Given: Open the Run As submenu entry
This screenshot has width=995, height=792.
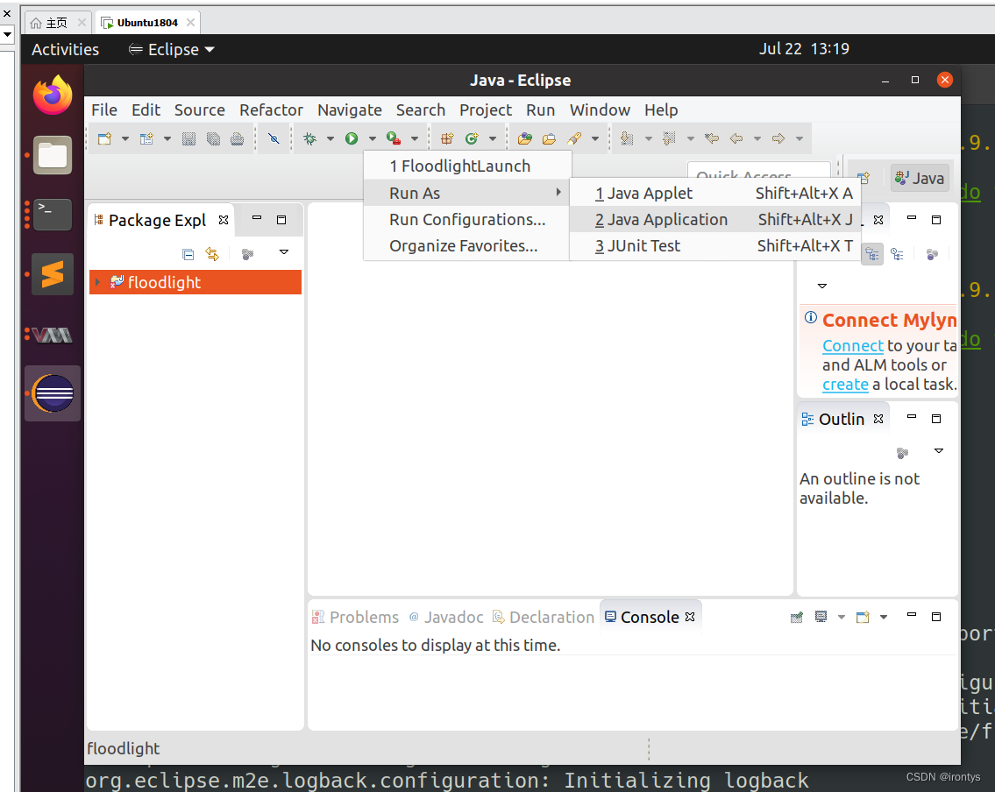Looking at the screenshot, I should pyautogui.click(x=467, y=193).
